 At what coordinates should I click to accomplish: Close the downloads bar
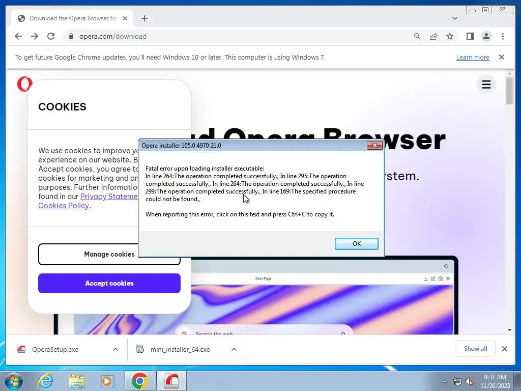[504, 349]
